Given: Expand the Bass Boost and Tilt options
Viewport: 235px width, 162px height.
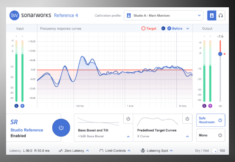Looking at the screenshot, I should tap(128, 136).
